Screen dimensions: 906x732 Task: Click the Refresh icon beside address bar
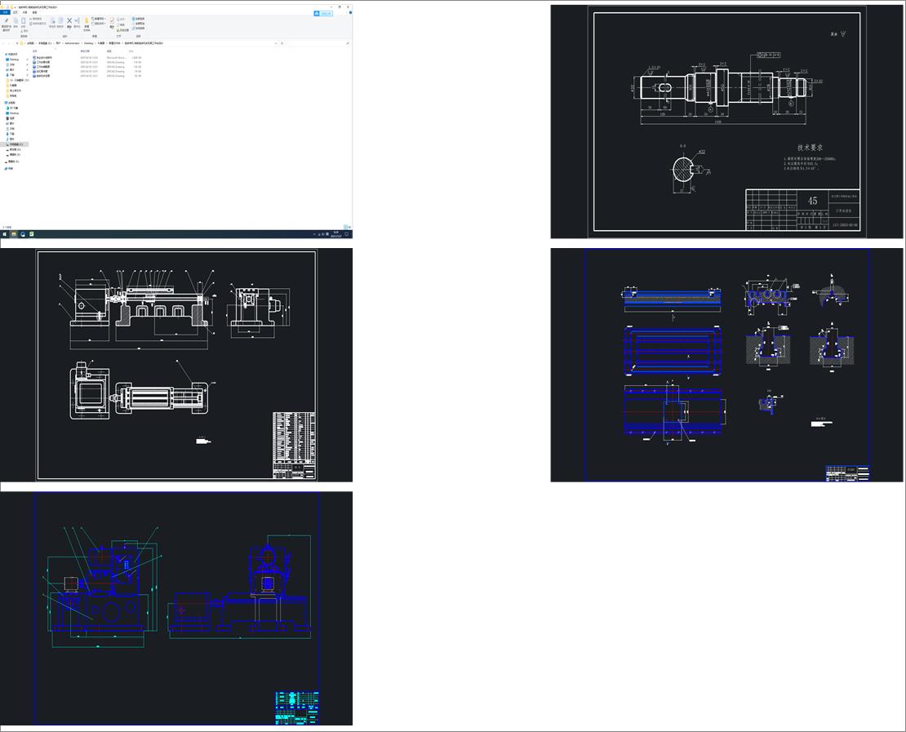282,43
